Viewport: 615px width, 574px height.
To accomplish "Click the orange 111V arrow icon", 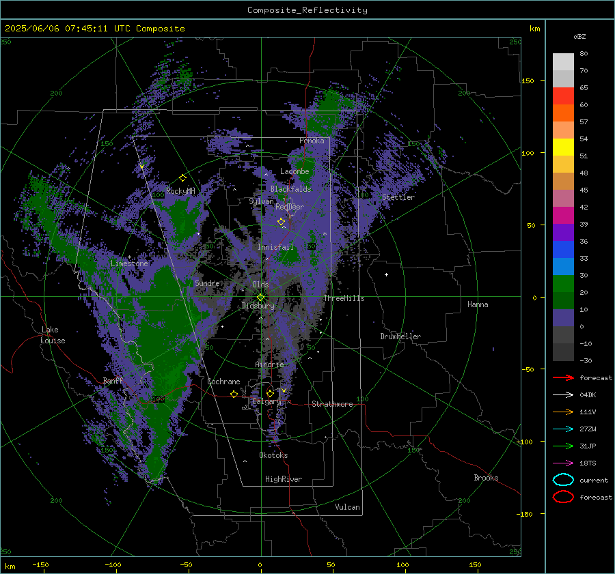I will click(x=563, y=412).
